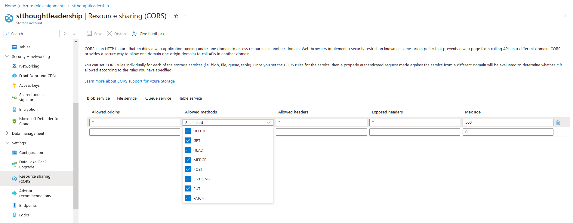Click the Shared access signature icon

click(x=14, y=97)
